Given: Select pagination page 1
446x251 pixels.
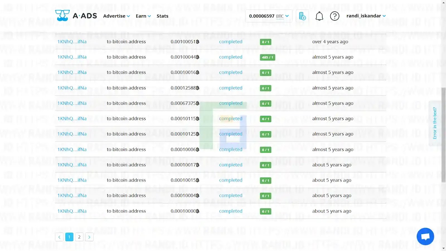Looking at the screenshot, I should [x=69, y=237].
